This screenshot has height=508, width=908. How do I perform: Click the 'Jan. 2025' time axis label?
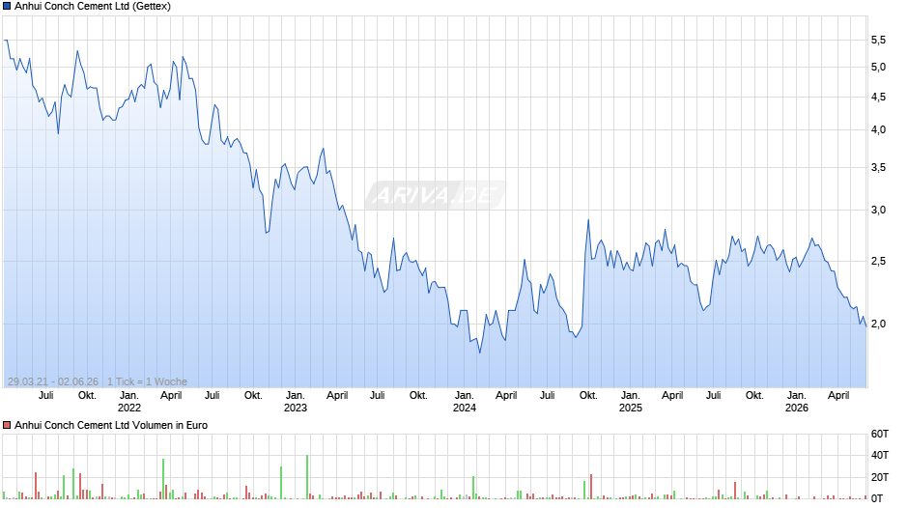tap(631, 402)
